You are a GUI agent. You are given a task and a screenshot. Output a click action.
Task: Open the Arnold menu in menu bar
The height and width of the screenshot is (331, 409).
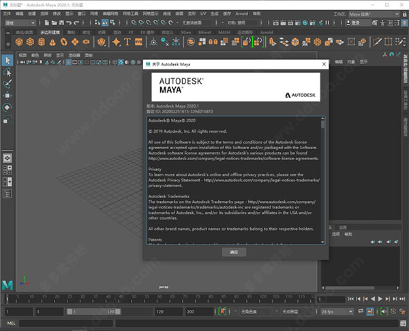click(x=241, y=14)
